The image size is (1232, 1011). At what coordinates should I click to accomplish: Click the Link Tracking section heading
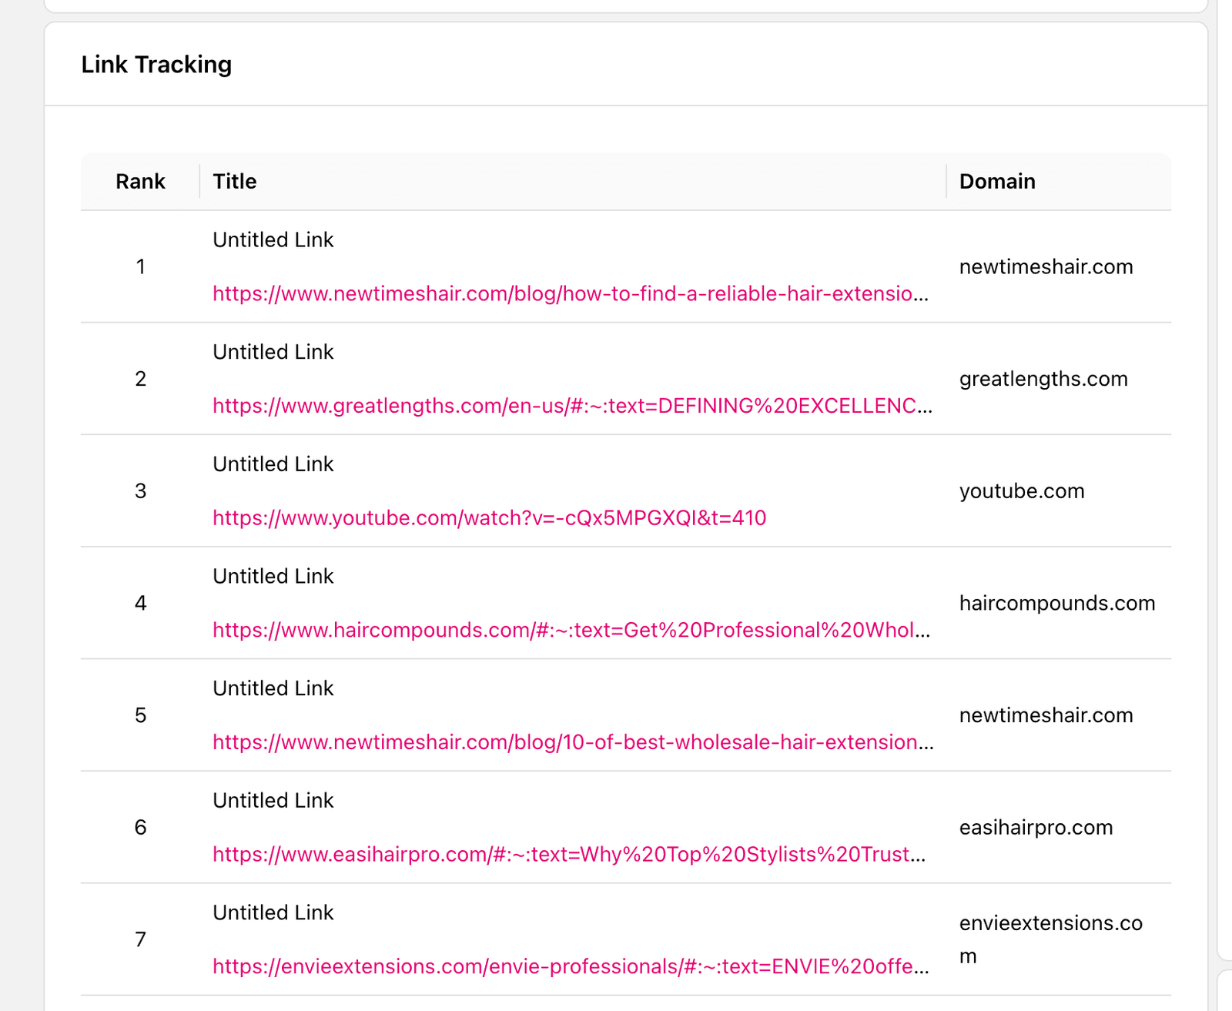[x=156, y=65]
